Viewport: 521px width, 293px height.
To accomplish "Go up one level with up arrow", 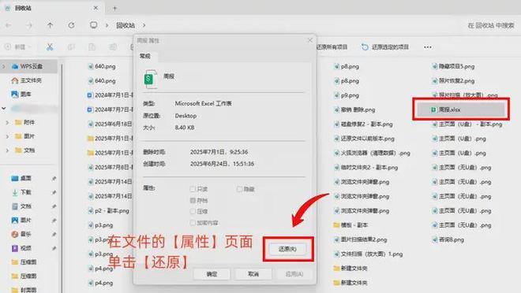I will coord(50,25).
